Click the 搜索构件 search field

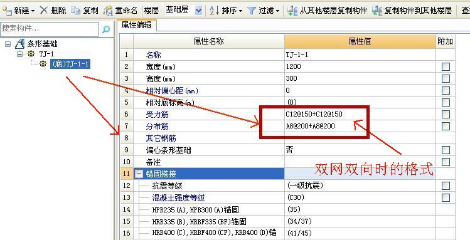click(49, 29)
